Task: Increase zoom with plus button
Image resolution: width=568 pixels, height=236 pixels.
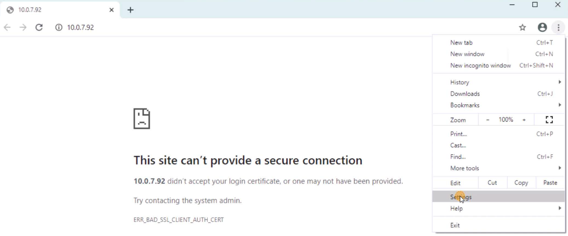Action: tap(524, 120)
